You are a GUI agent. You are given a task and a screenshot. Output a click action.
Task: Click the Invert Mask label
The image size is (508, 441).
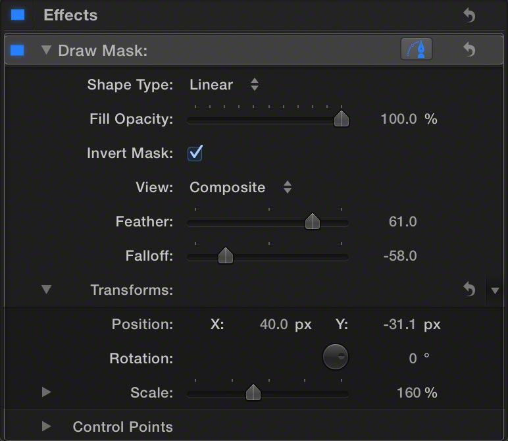point(130,153)
